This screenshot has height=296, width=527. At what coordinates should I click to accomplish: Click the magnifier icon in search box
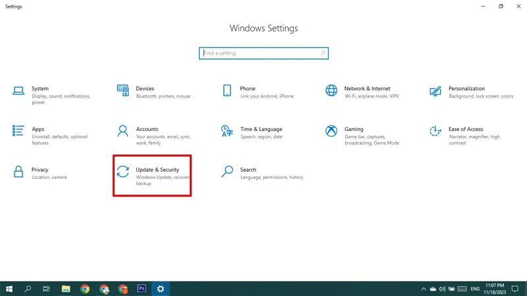coord(323,53)
